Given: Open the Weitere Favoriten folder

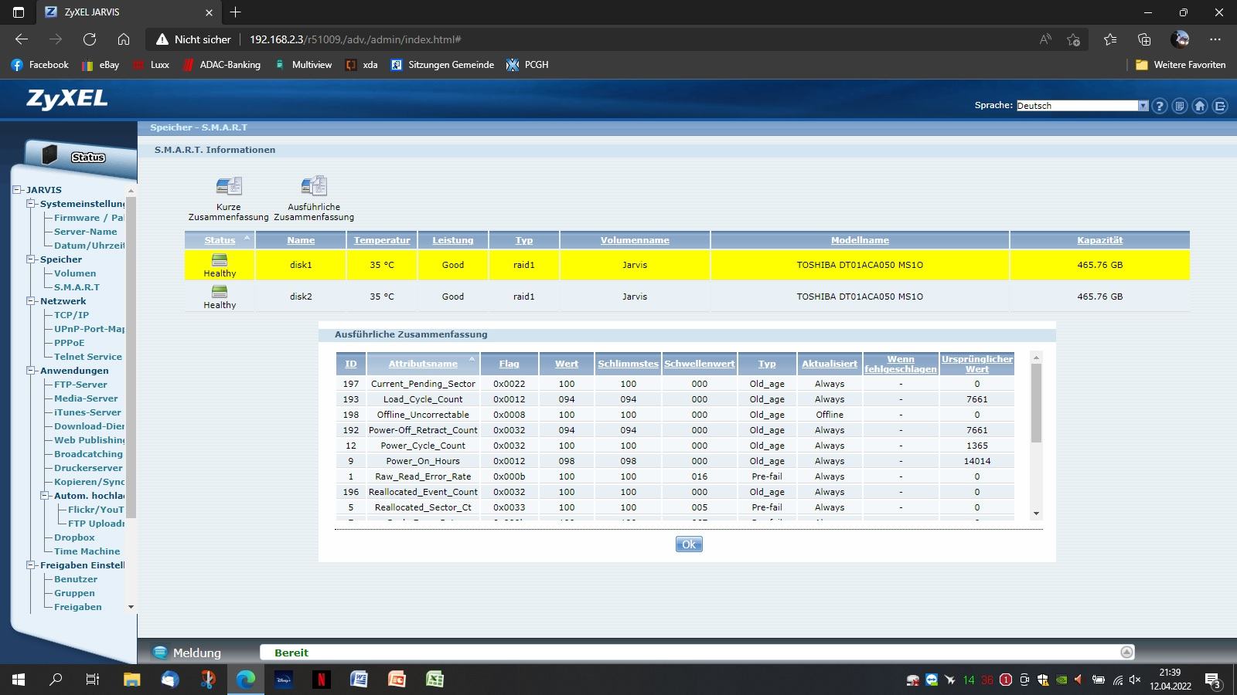Looking at the screenshot, I should (1181, 65).
